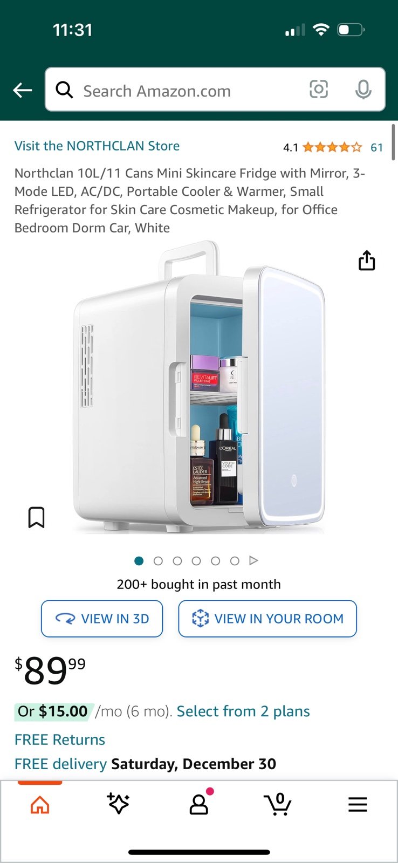Select the second image carousel dot
Viewport: 398px width, 863px height.
click(x=158, y=561)
